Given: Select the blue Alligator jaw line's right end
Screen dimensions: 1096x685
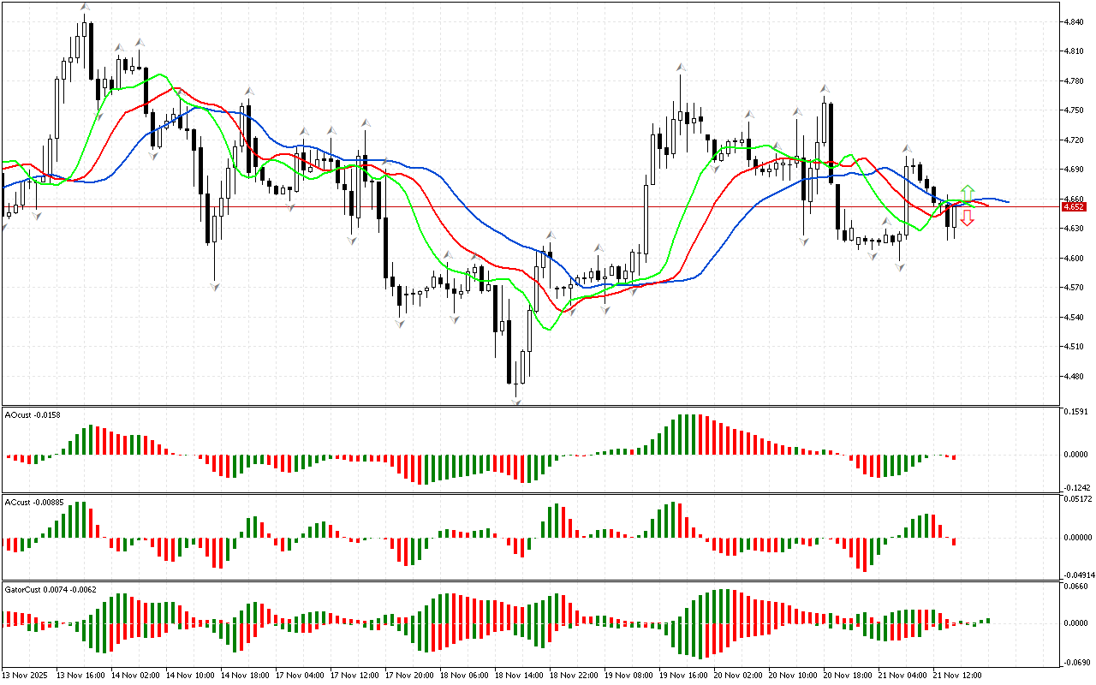Looking at the screenshot, I should tap(1008, 202).
